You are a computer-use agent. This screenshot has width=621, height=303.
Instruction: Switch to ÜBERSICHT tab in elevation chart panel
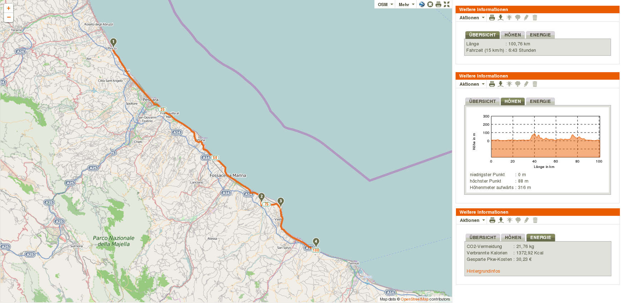482,101
